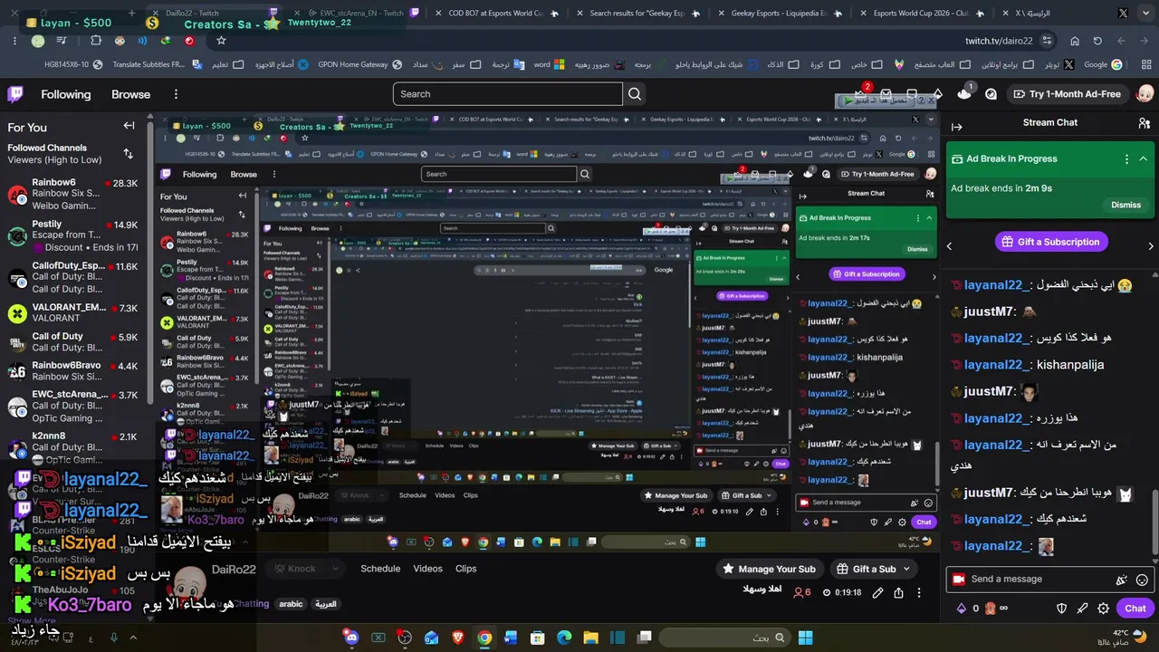Click the browser home icon near the address
Image resolution: width=1159 pixels, height=652 pixels.
click(x=1075, y=41)
